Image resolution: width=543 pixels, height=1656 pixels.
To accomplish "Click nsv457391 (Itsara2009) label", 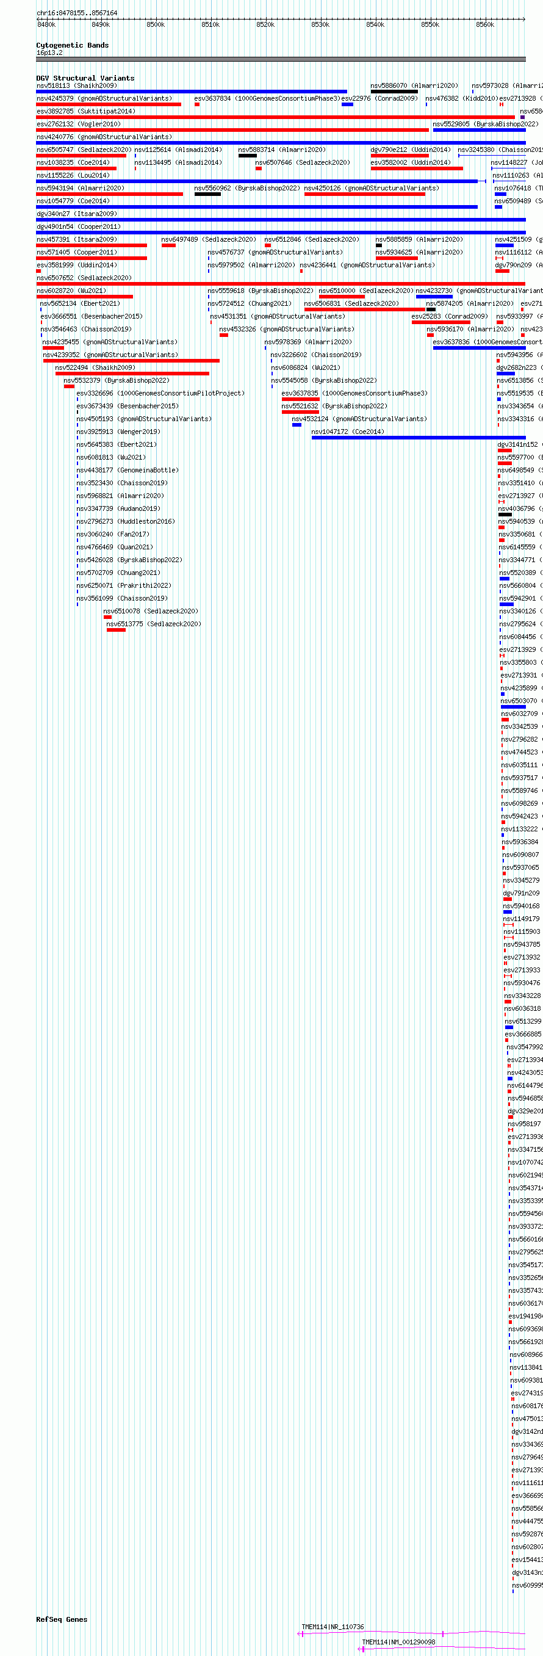I will pos(77,240).
